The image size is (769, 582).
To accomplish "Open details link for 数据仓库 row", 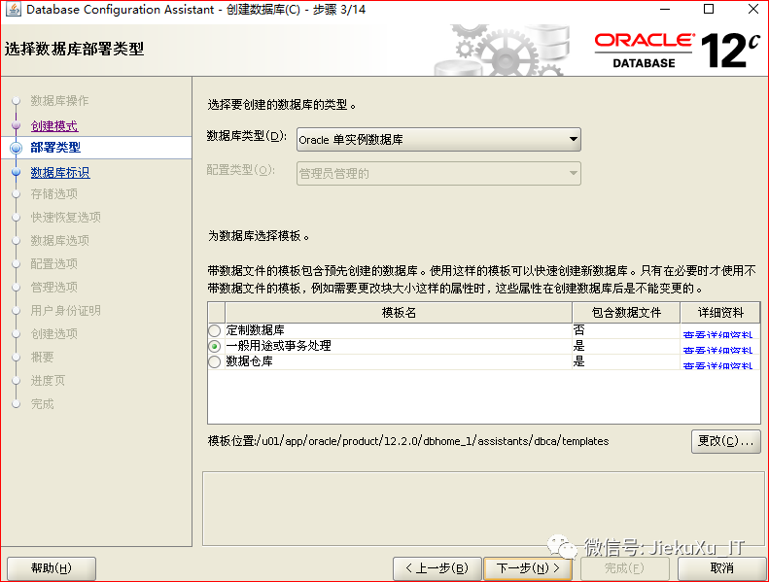I will click(717, 365).
